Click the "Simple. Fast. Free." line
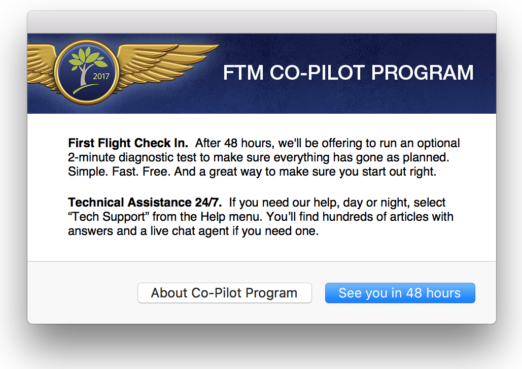This screenshot has width=522, height=369. click(x=120, y=172)
